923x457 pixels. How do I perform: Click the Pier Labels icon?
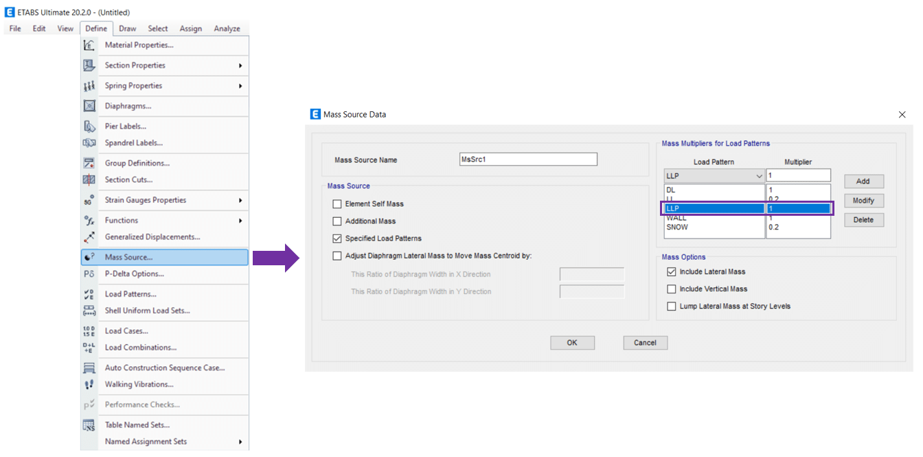[x=89, y=126]
